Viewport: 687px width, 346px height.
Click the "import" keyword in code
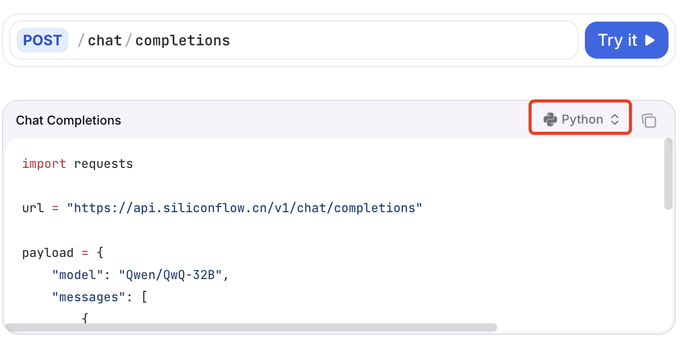44,164
